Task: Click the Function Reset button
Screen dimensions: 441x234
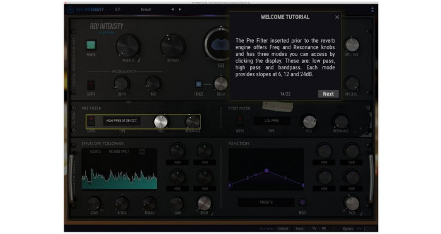Action: [302, 203]
